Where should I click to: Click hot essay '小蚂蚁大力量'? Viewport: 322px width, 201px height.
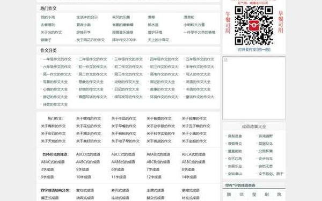[x=194, y=25]
